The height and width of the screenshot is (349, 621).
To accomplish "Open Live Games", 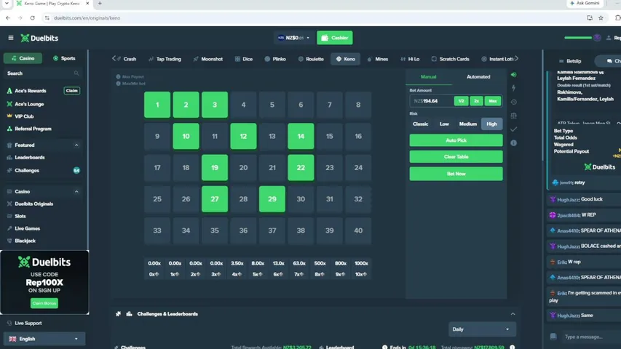I will coord(28,228).
